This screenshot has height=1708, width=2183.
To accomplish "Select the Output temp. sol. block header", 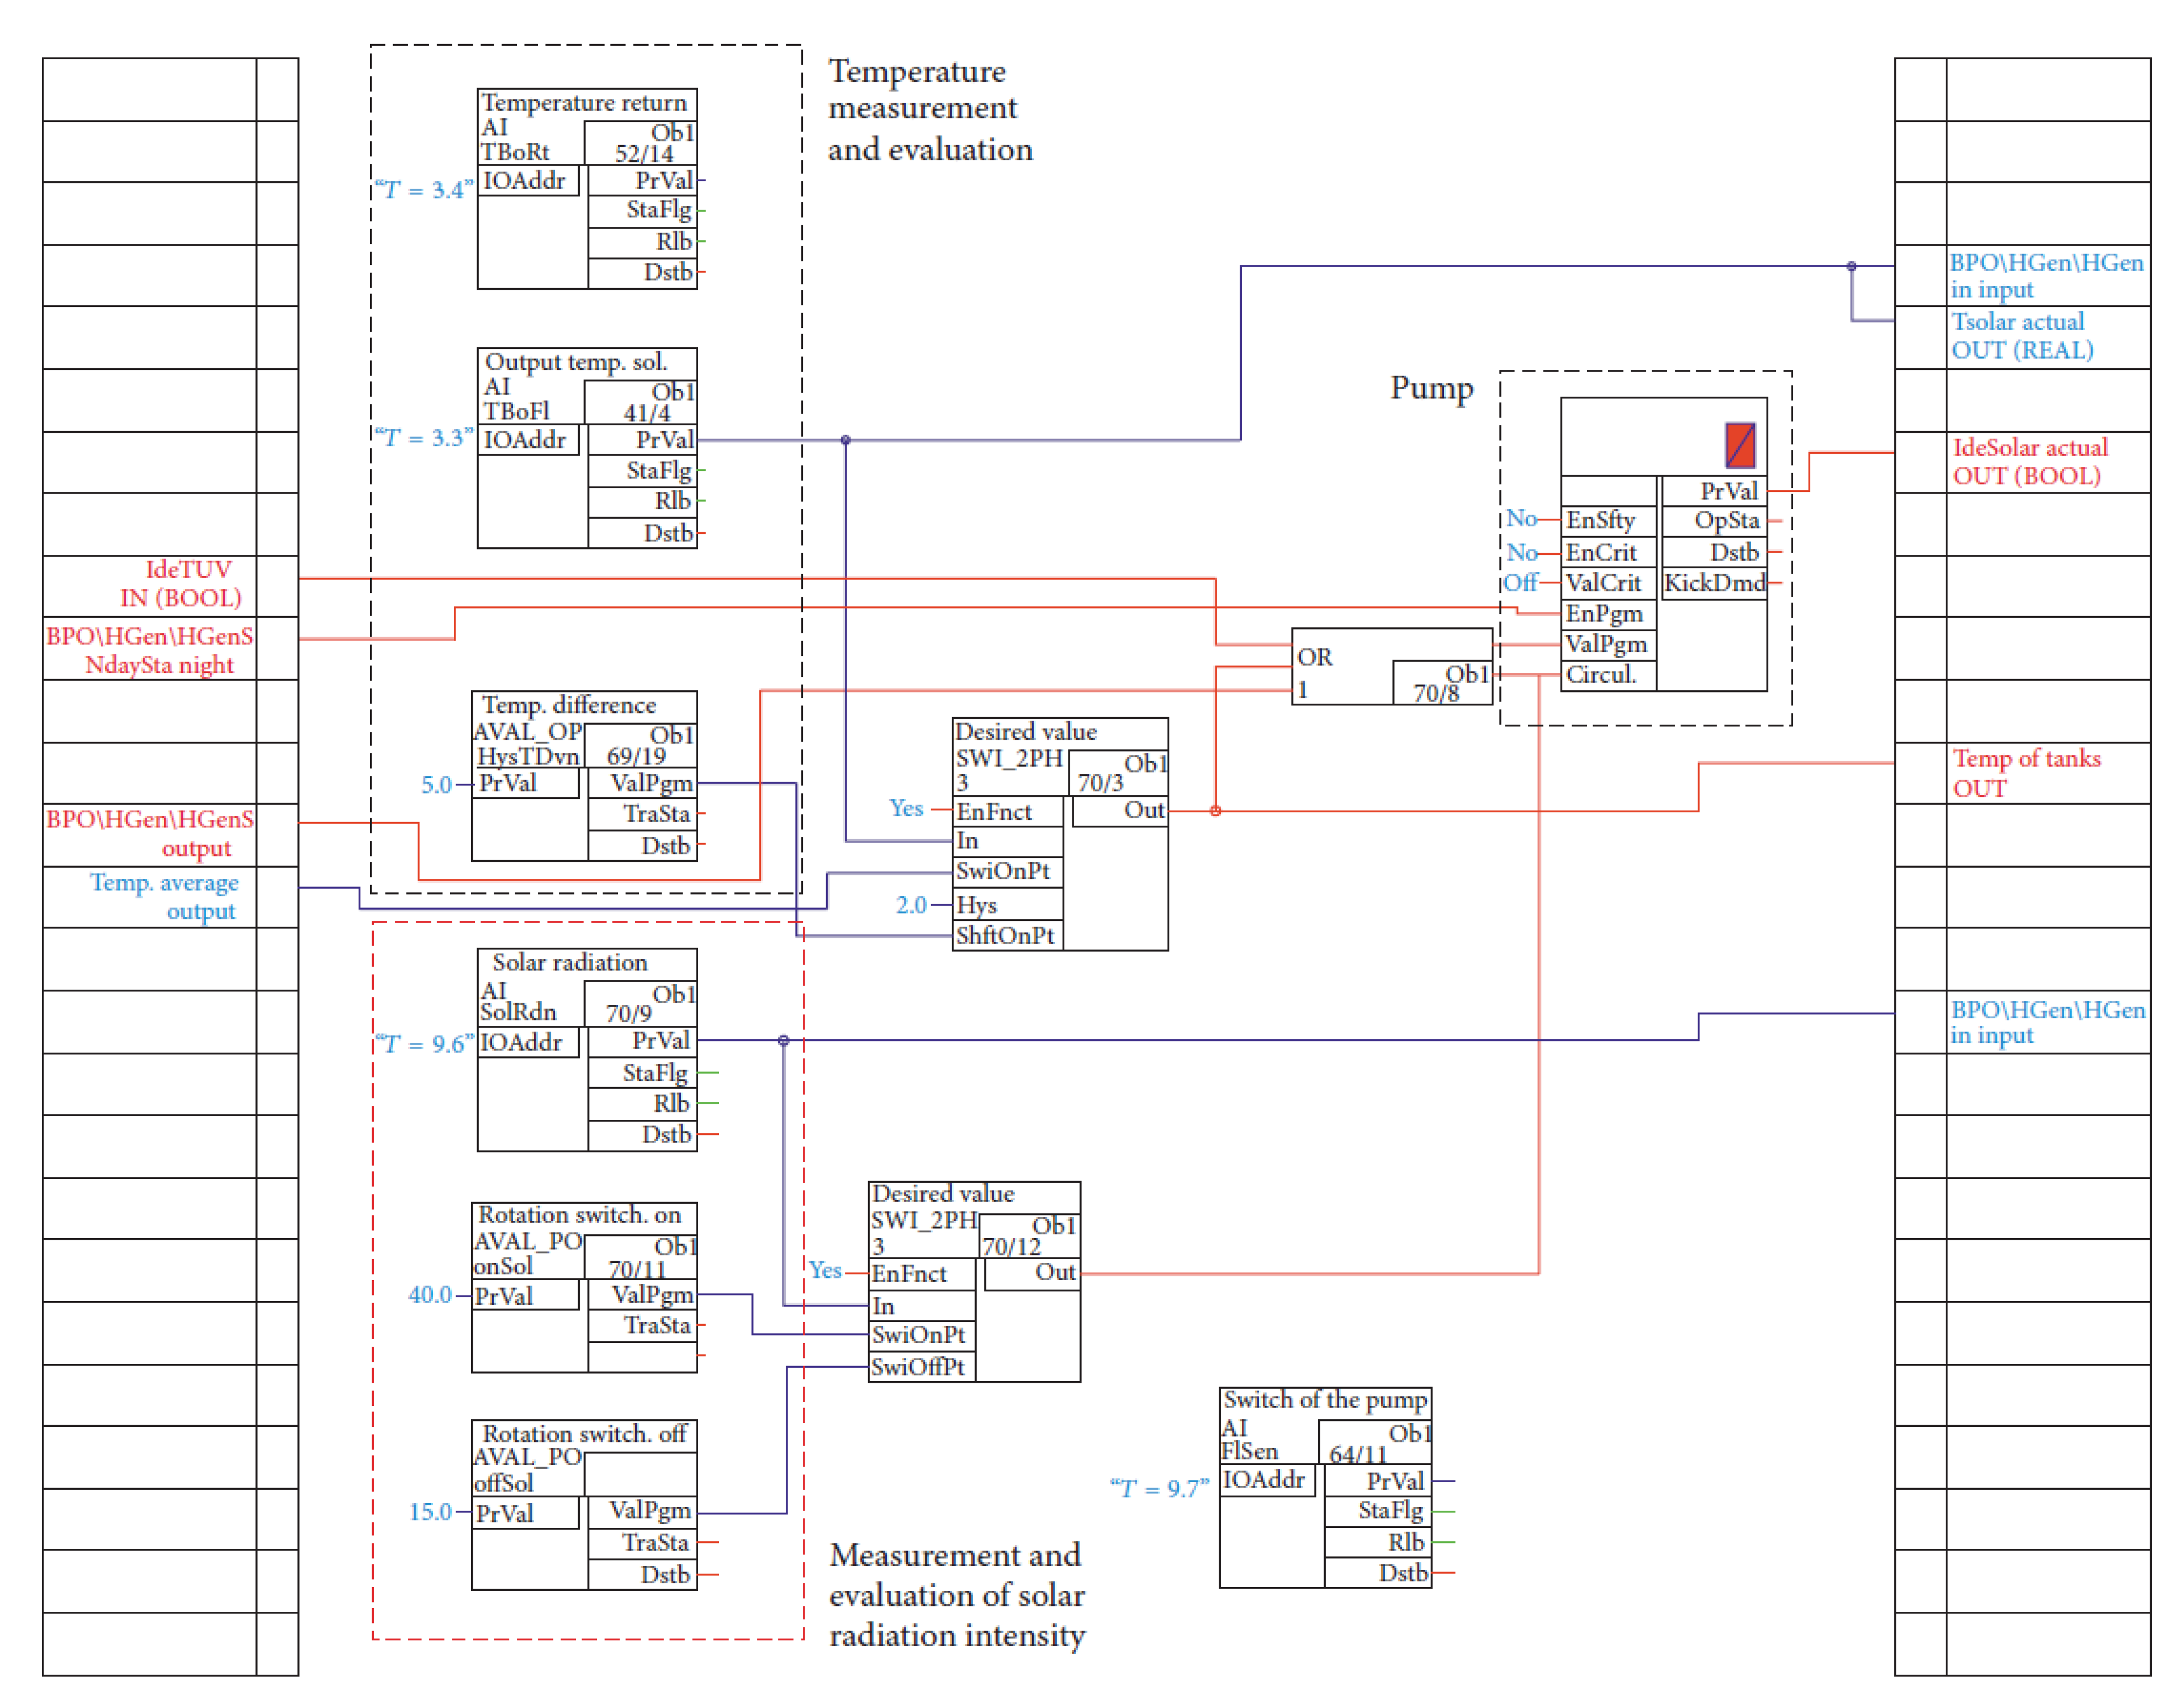I will point(575,362).
